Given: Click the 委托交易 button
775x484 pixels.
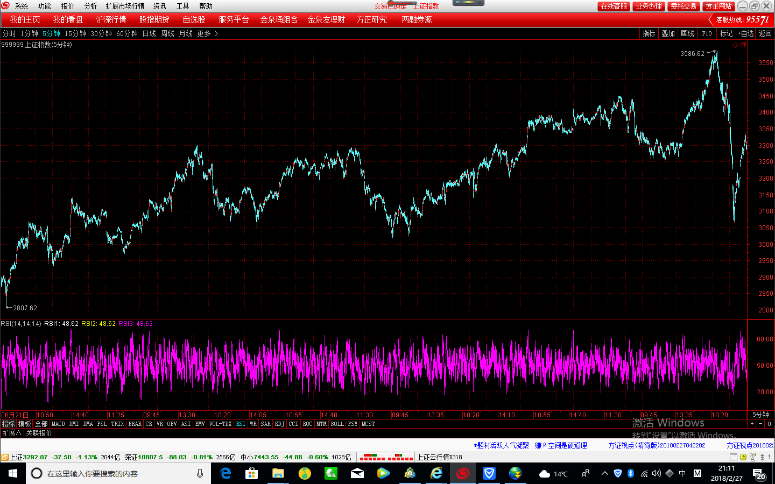Looking at the screenshot, I should click(684, 6).
